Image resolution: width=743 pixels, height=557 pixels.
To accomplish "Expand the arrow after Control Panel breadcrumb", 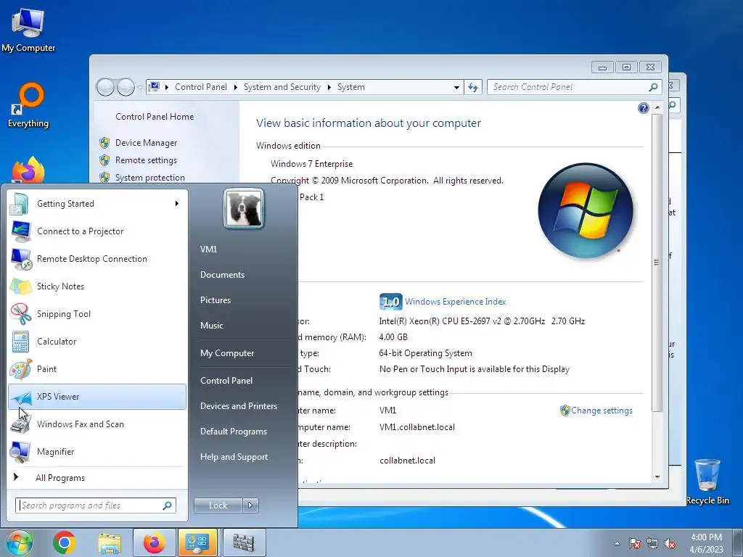I will 236,87.
